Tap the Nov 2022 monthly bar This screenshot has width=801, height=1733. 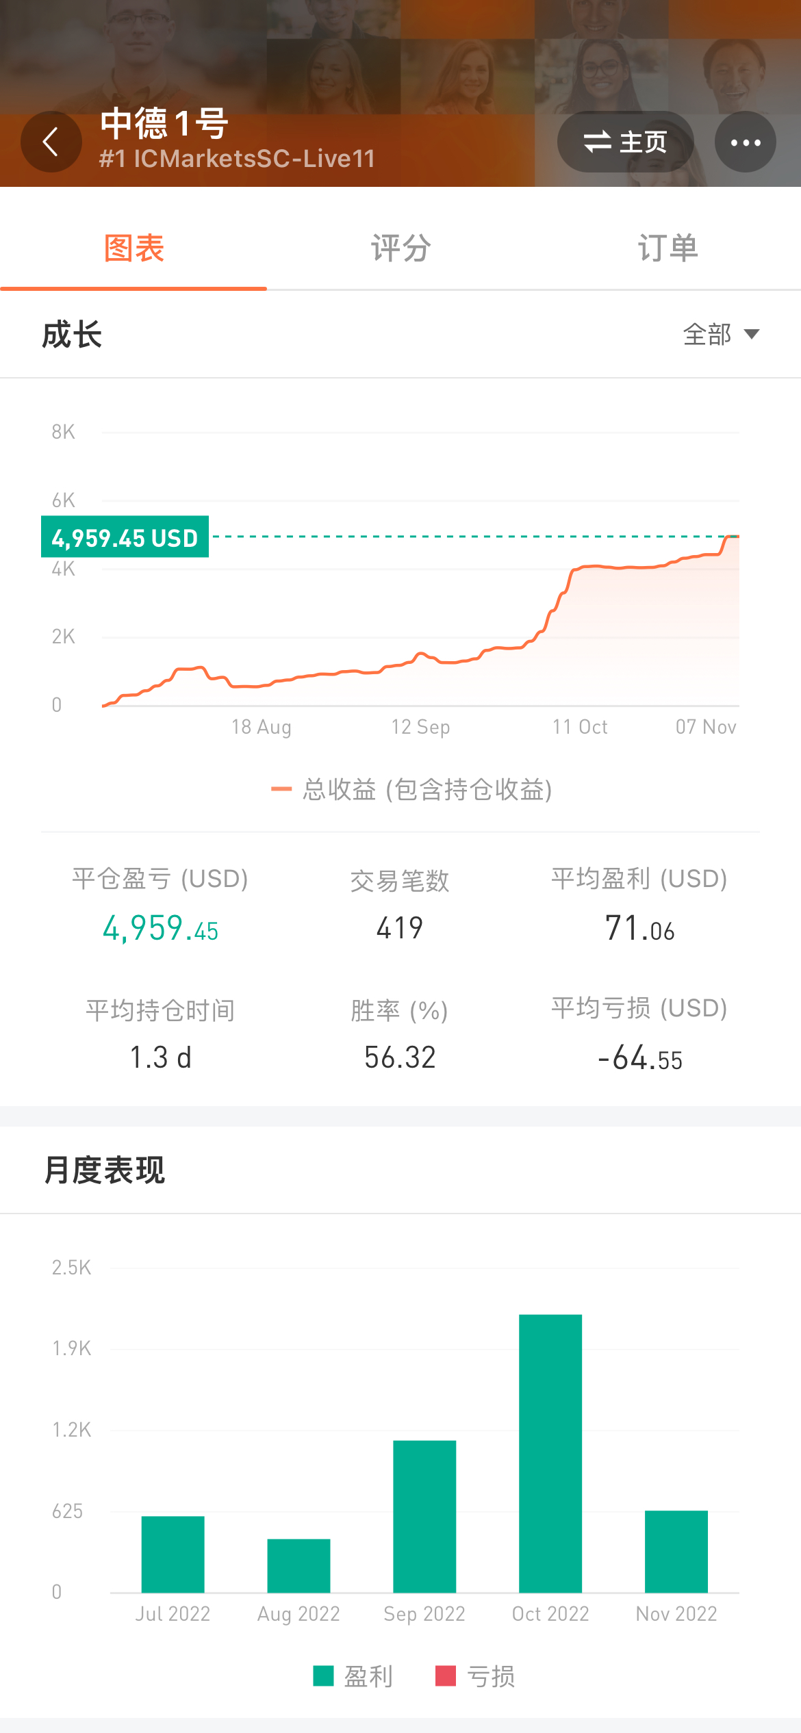676,1552
